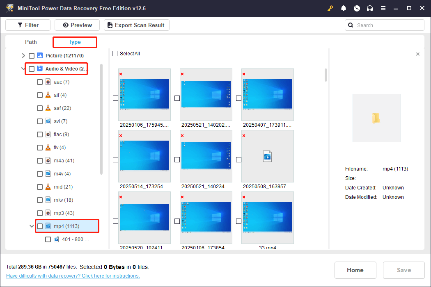Click the yellow license key icon
Viewport: 431px width, 287px height.
pos(330,8)
